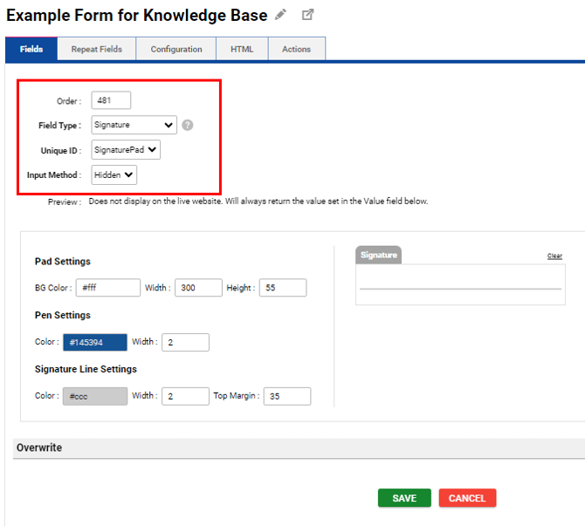The image size is (585, 526).
Task: Click the Pad BG Color field
Action: 108,288
